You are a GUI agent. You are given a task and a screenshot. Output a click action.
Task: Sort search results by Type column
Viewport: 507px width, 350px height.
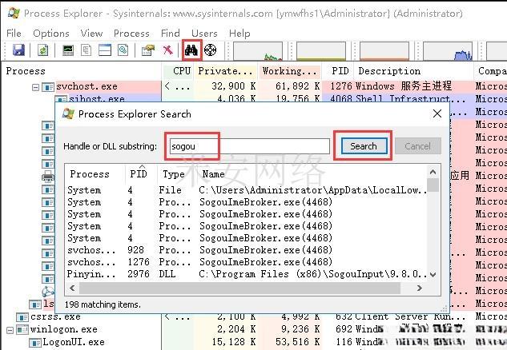pos(178,174)
